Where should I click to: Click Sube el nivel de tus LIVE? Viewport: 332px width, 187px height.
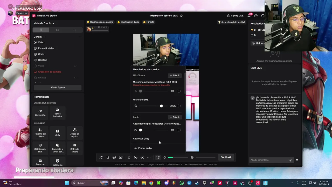(232, 22)
